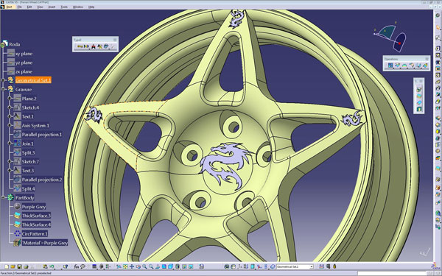Toggle Swap Visible Space
This screenshot has height=276, width=442.
[x=191, y=266]
